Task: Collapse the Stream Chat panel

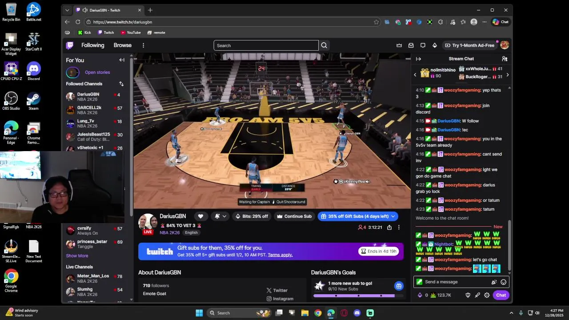Action: click(418, 59)
